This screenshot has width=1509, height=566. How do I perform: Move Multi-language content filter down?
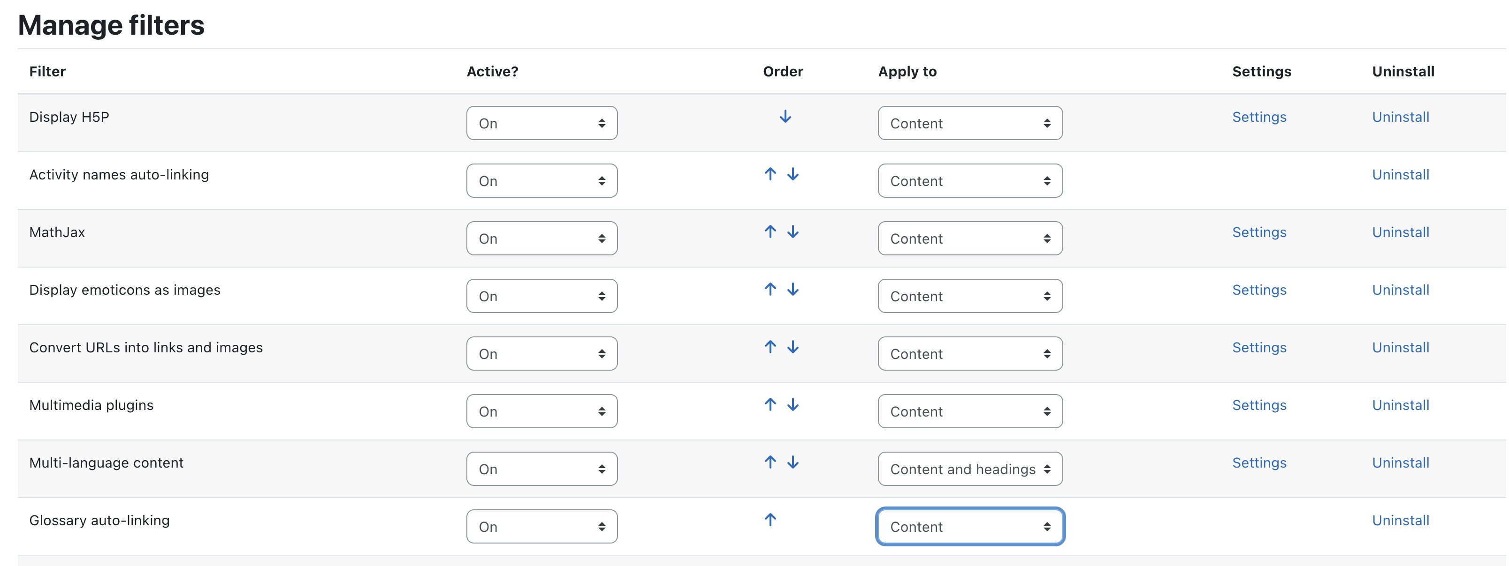[x=793, y=462]
